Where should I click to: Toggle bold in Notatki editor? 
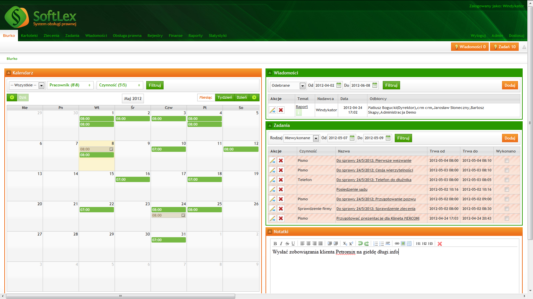click(x=275, y=244)
